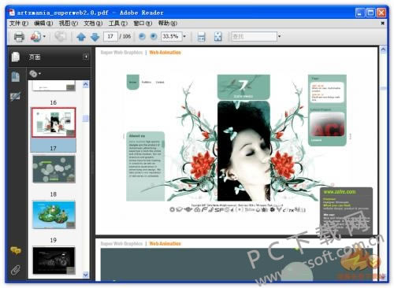Click the Adobe Reader title bar icon
394x288 pixels.
pos(11,13)
